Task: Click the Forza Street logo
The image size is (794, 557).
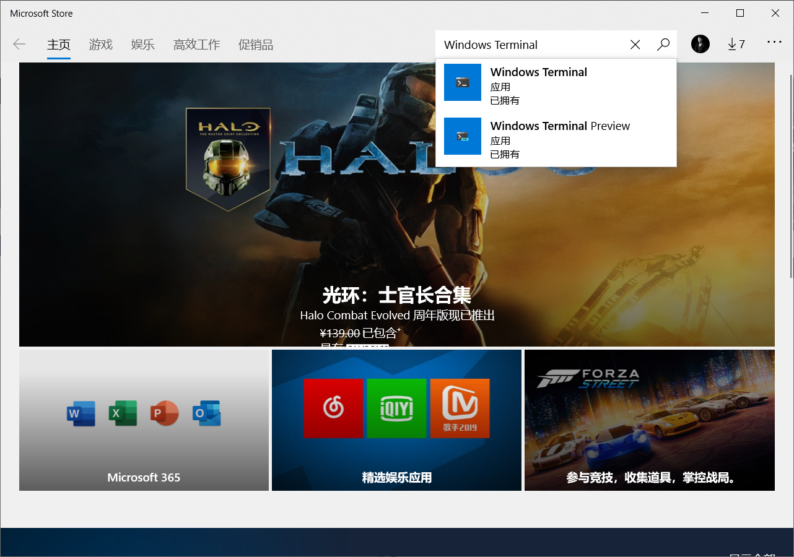Action: point(588,378)
